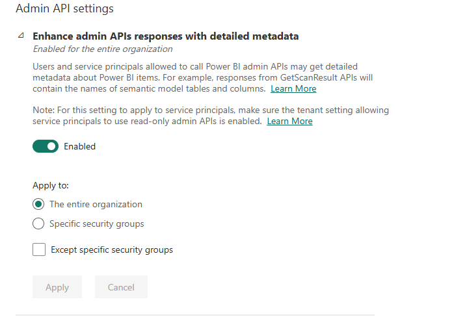Image resolution: width=467 pixels, height=332 pixels.
Task: Click the Enabled label beside the toggle
Action: point(79,146)
